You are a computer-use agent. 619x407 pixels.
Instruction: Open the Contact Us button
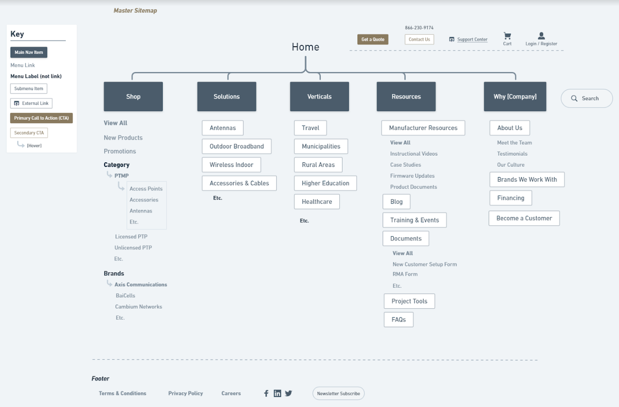(x=419, y=39)
